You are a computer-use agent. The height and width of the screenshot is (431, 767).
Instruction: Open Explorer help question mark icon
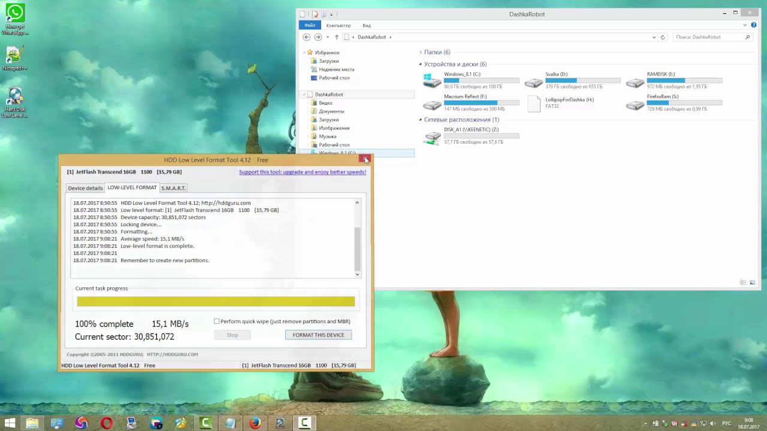[754, 25]
